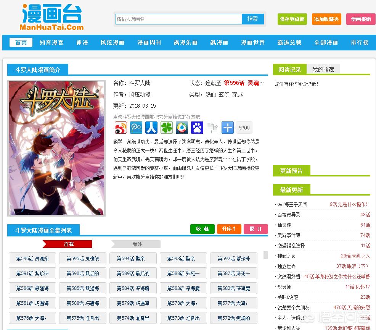Share to Sina Weibo icon
The width and height of the screenshot is (376, 330).
121,128
